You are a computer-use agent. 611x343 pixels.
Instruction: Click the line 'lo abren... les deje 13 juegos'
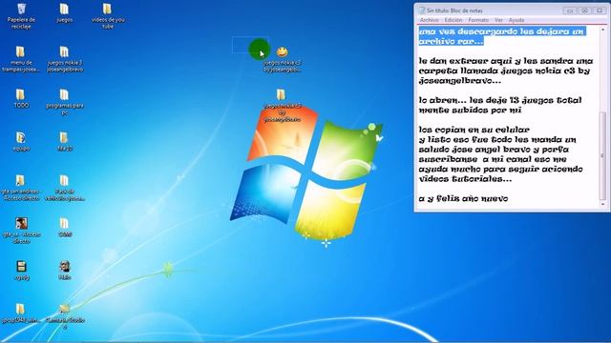500,100
